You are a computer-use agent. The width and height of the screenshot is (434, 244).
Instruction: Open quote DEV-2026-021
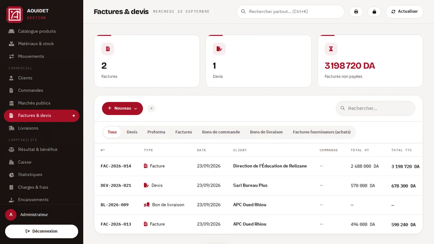(116, 185)
